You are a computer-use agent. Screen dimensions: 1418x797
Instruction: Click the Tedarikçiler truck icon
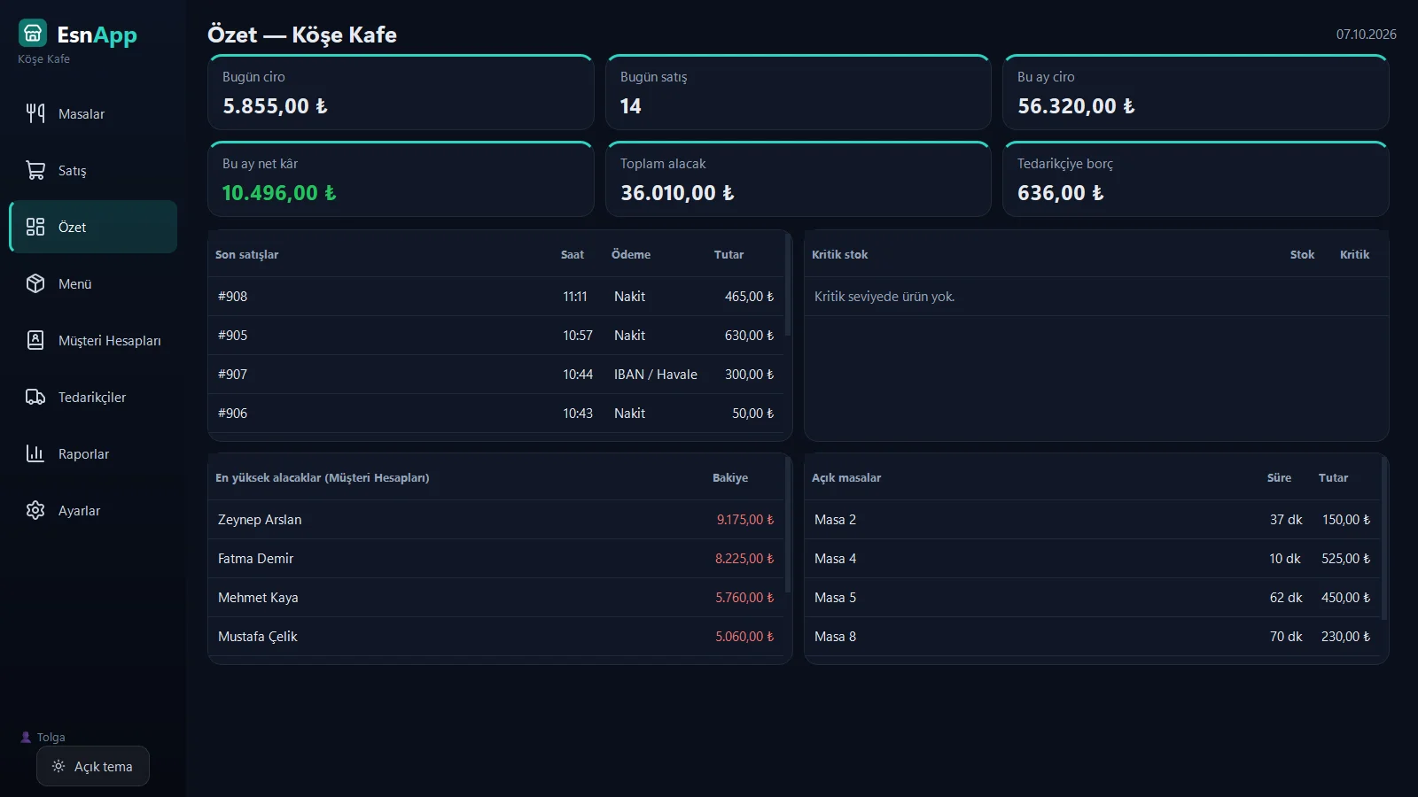pos(35,397)
